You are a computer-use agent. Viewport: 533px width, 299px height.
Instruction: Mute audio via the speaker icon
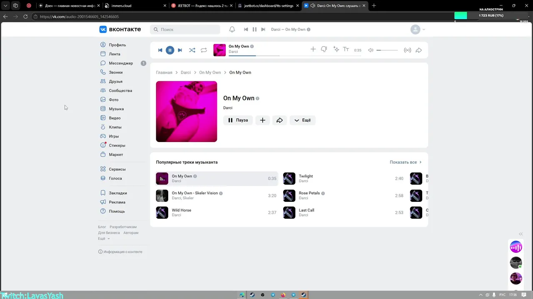pyautogui.click(x=371, y=50)
